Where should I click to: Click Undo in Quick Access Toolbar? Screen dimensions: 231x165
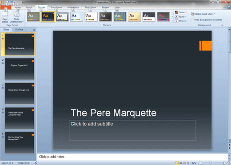pos(12,2)
